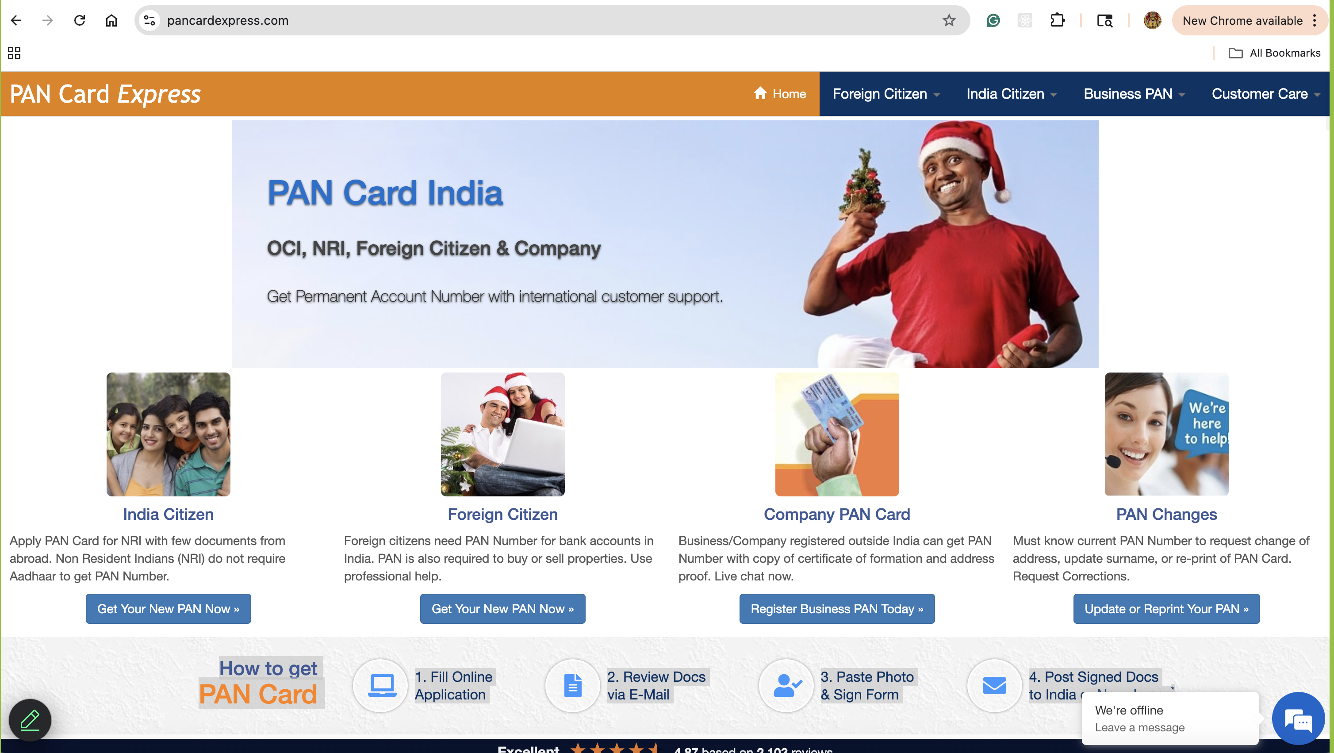This screenshot has height=753, width=1334.
Task: Open the Company PAN Card heading link
Action: coord(837,514)
